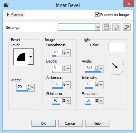Click the reset to default icon
136x133 pixels.
(x=127, y=27)
